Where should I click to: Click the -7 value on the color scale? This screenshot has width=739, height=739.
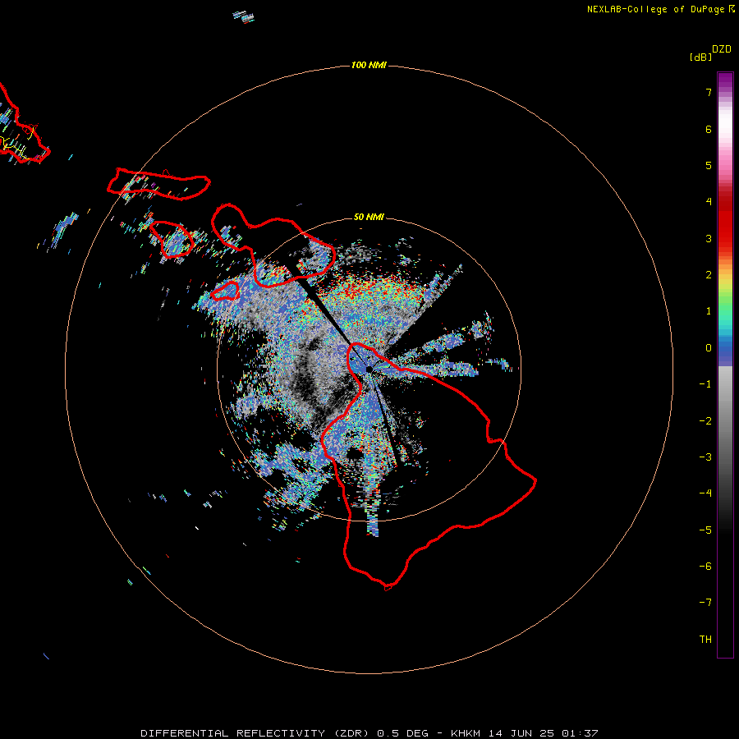click(x=705, y=603)
